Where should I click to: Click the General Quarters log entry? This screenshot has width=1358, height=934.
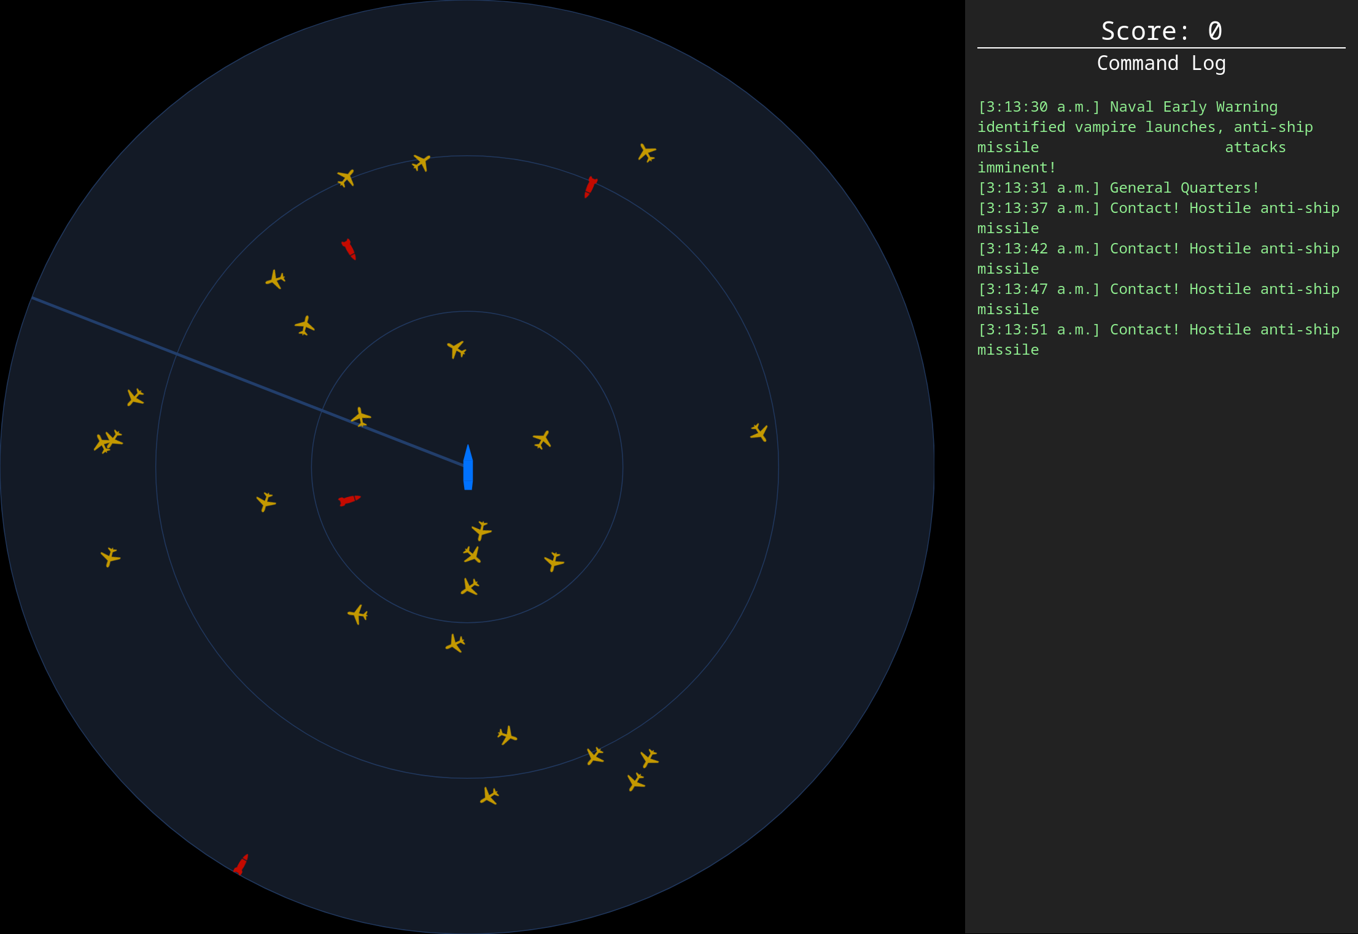pyautogui.click(x=1118, y=188)
